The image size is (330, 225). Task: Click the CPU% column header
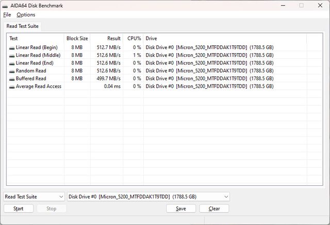134,39
